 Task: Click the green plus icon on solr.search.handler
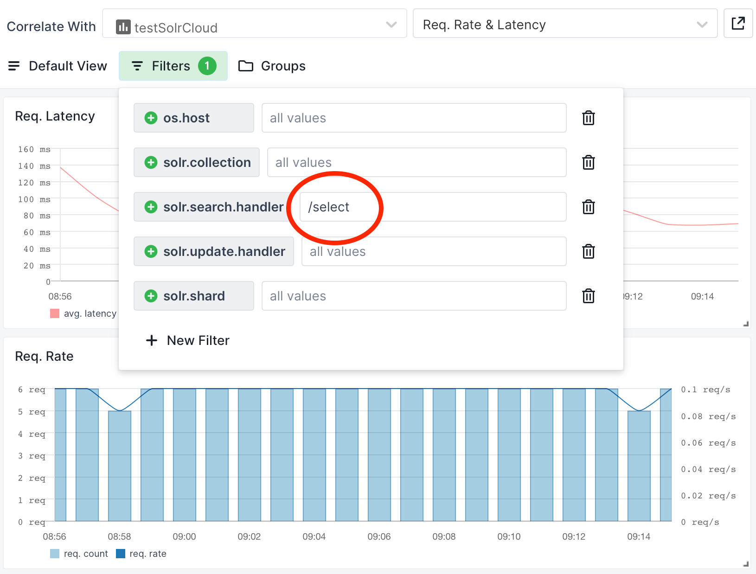tap(151, 207)
